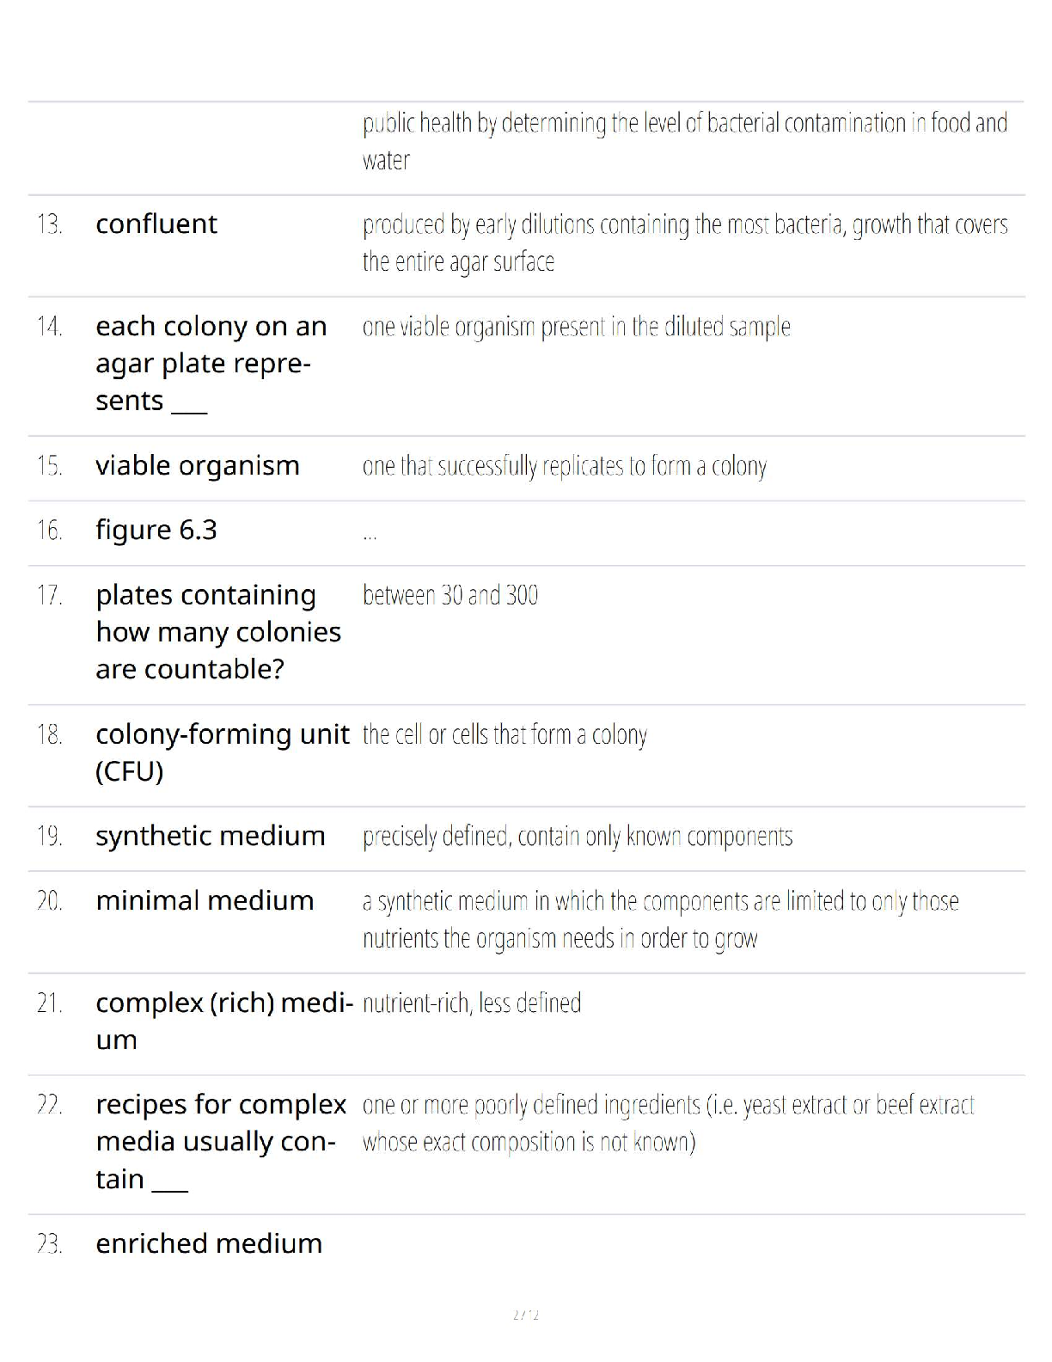Select "recipes for complex media usually contain" term

click(x=222, y=1142)
